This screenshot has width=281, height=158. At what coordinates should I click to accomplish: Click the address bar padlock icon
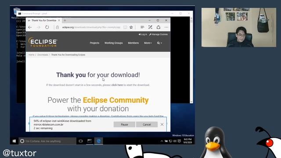[58, 27]
